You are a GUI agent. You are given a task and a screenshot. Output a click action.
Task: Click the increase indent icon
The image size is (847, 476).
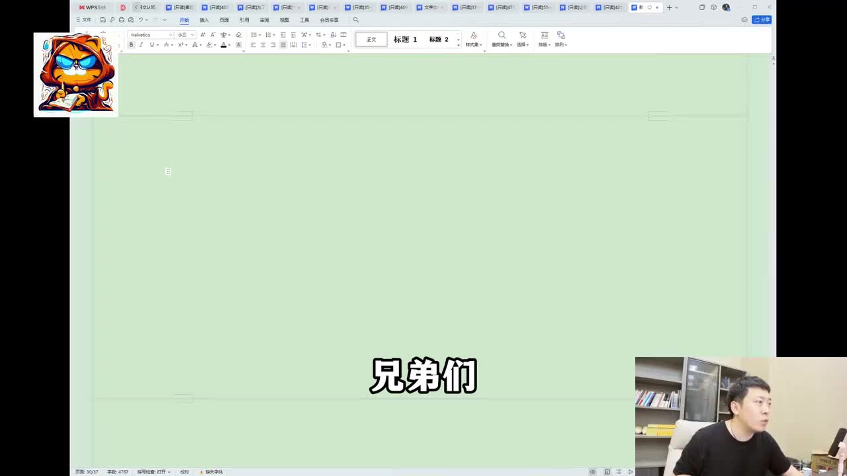(x=293, y=35)
